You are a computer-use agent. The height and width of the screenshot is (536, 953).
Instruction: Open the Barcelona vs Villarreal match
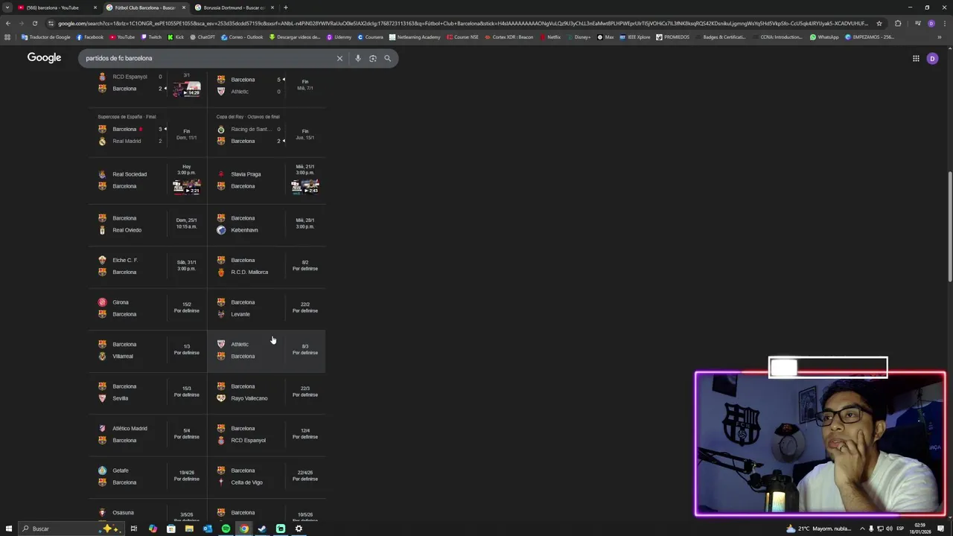click(x=147, y=350)
